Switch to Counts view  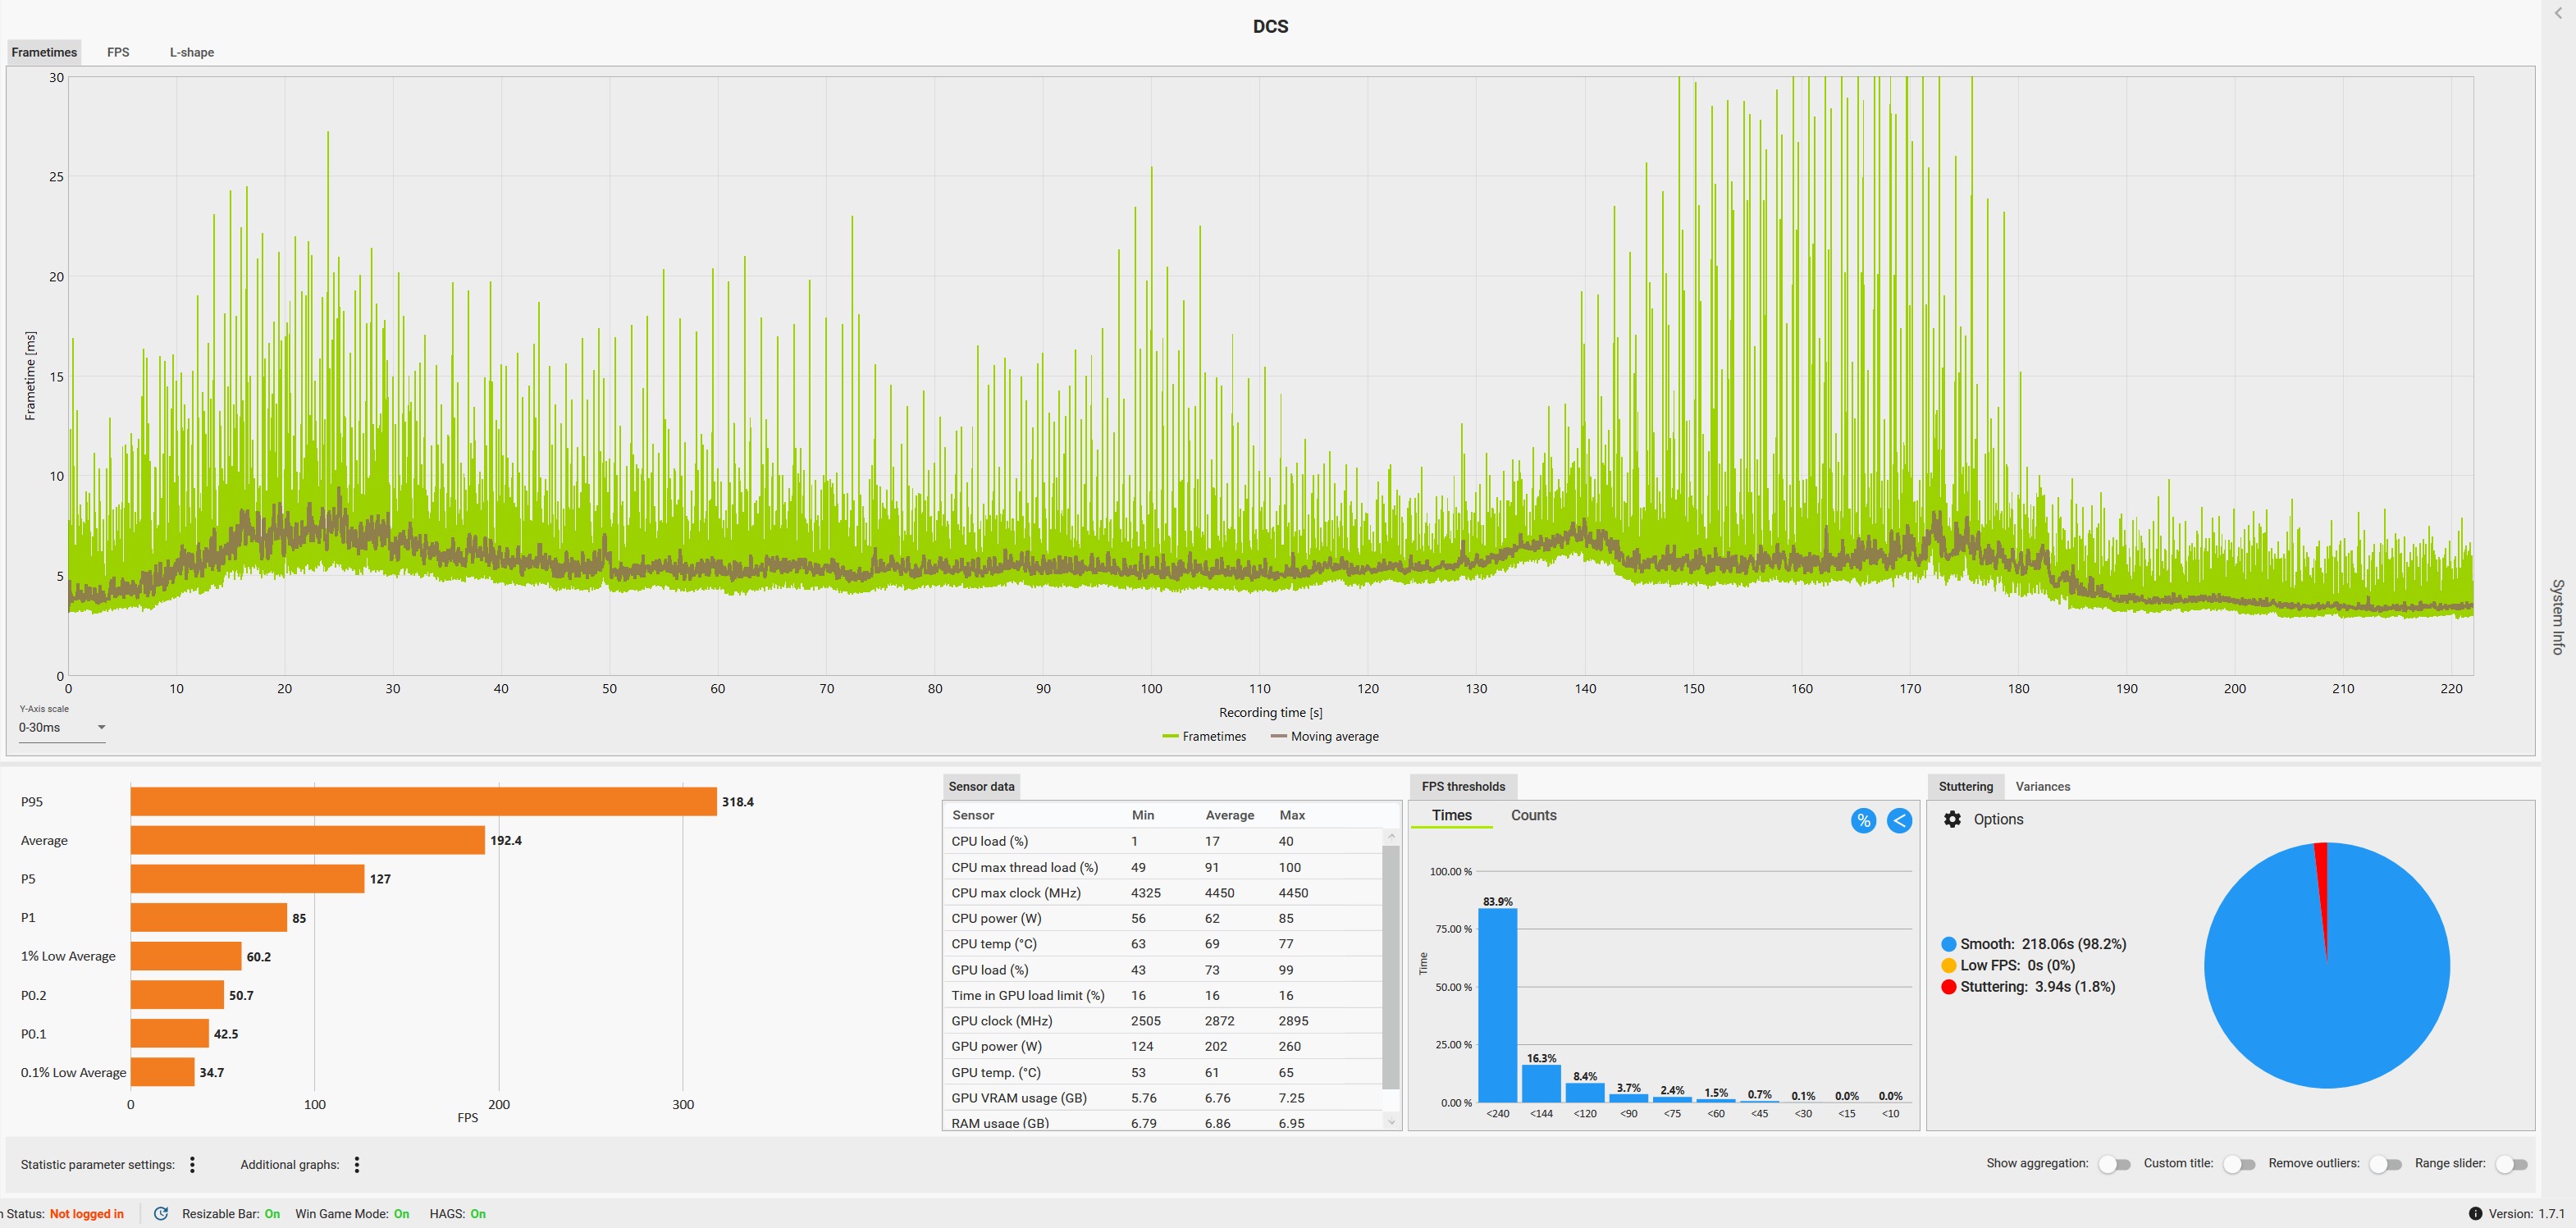[x=1533, y=815]
